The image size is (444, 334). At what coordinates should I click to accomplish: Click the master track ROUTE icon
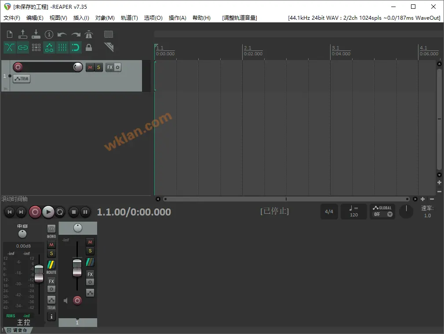tap(51, 265)
